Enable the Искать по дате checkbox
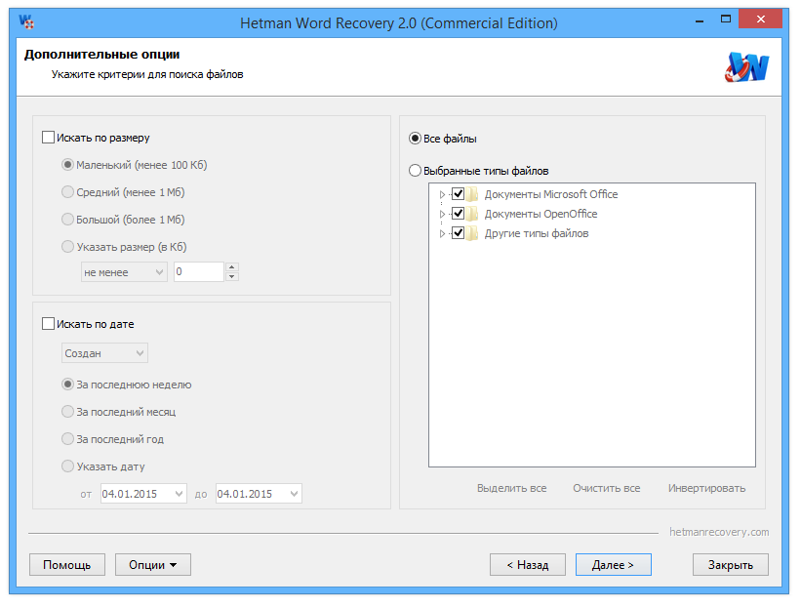The width and height of the screenshot is (801, 608). 48,324
